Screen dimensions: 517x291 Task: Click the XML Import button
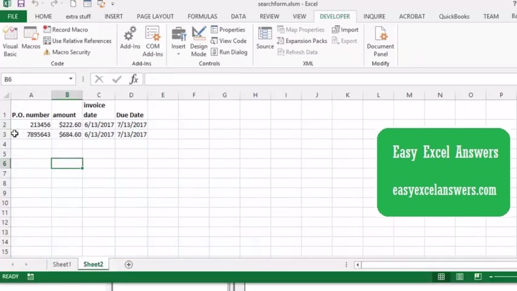click(345, 30)
